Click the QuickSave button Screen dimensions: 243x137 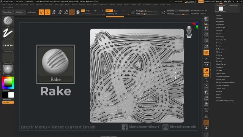(x=178, y=2)
